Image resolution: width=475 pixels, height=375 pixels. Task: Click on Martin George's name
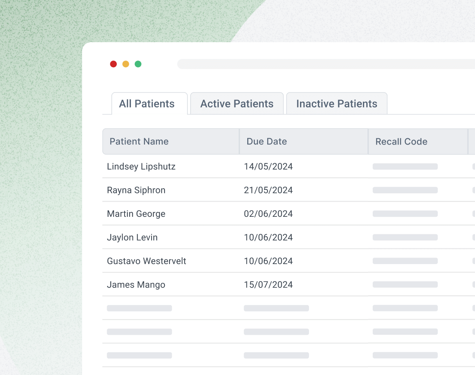tap(136, 214)
